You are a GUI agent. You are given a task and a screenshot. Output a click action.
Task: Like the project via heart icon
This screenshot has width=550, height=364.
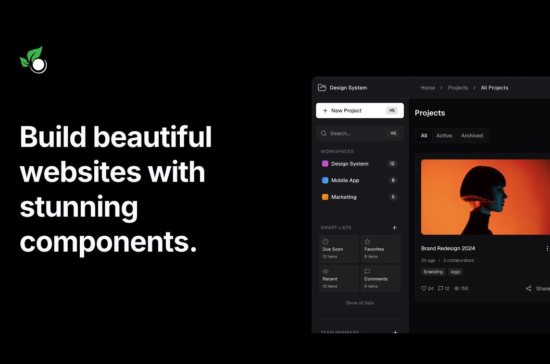coord(424,289)
